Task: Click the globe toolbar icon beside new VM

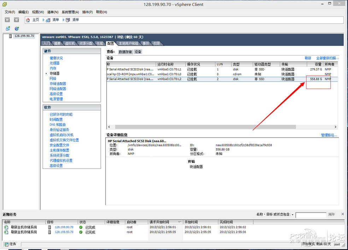Action: tap(17, 28)
